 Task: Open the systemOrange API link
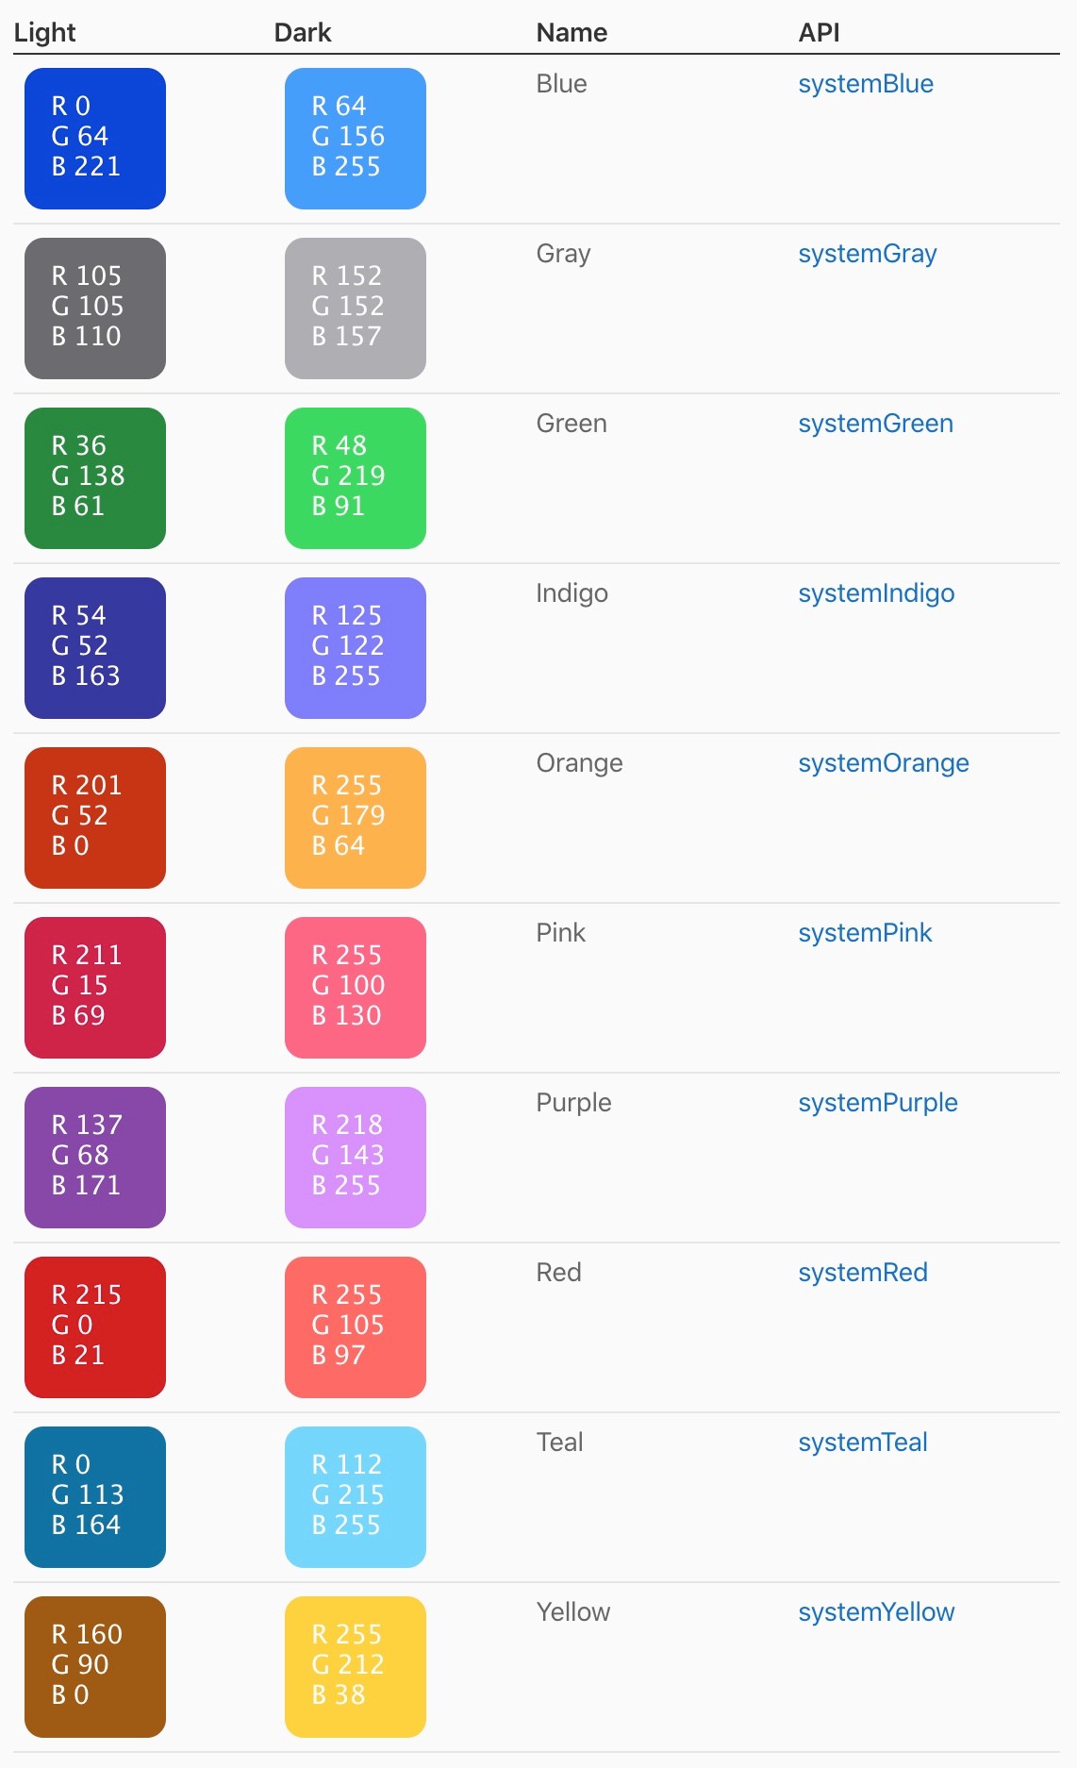click(884, 763)
